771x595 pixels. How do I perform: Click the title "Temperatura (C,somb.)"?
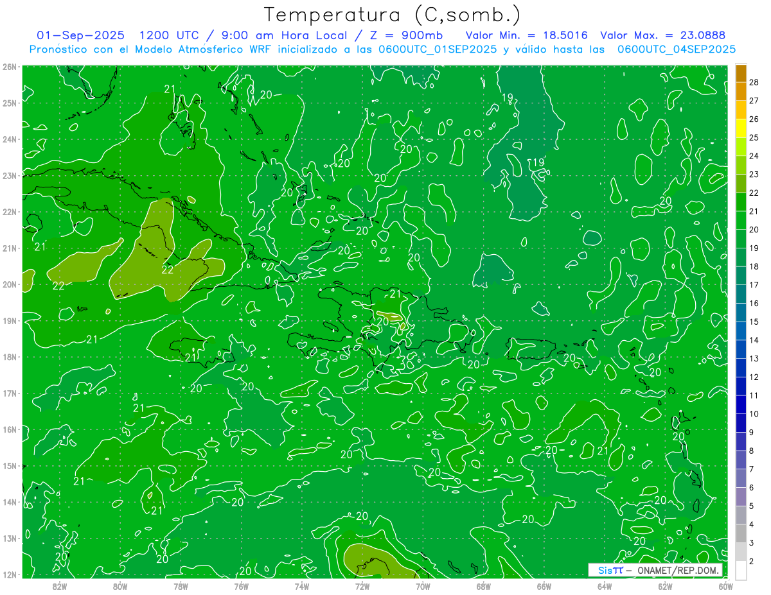tap(393, 15)
